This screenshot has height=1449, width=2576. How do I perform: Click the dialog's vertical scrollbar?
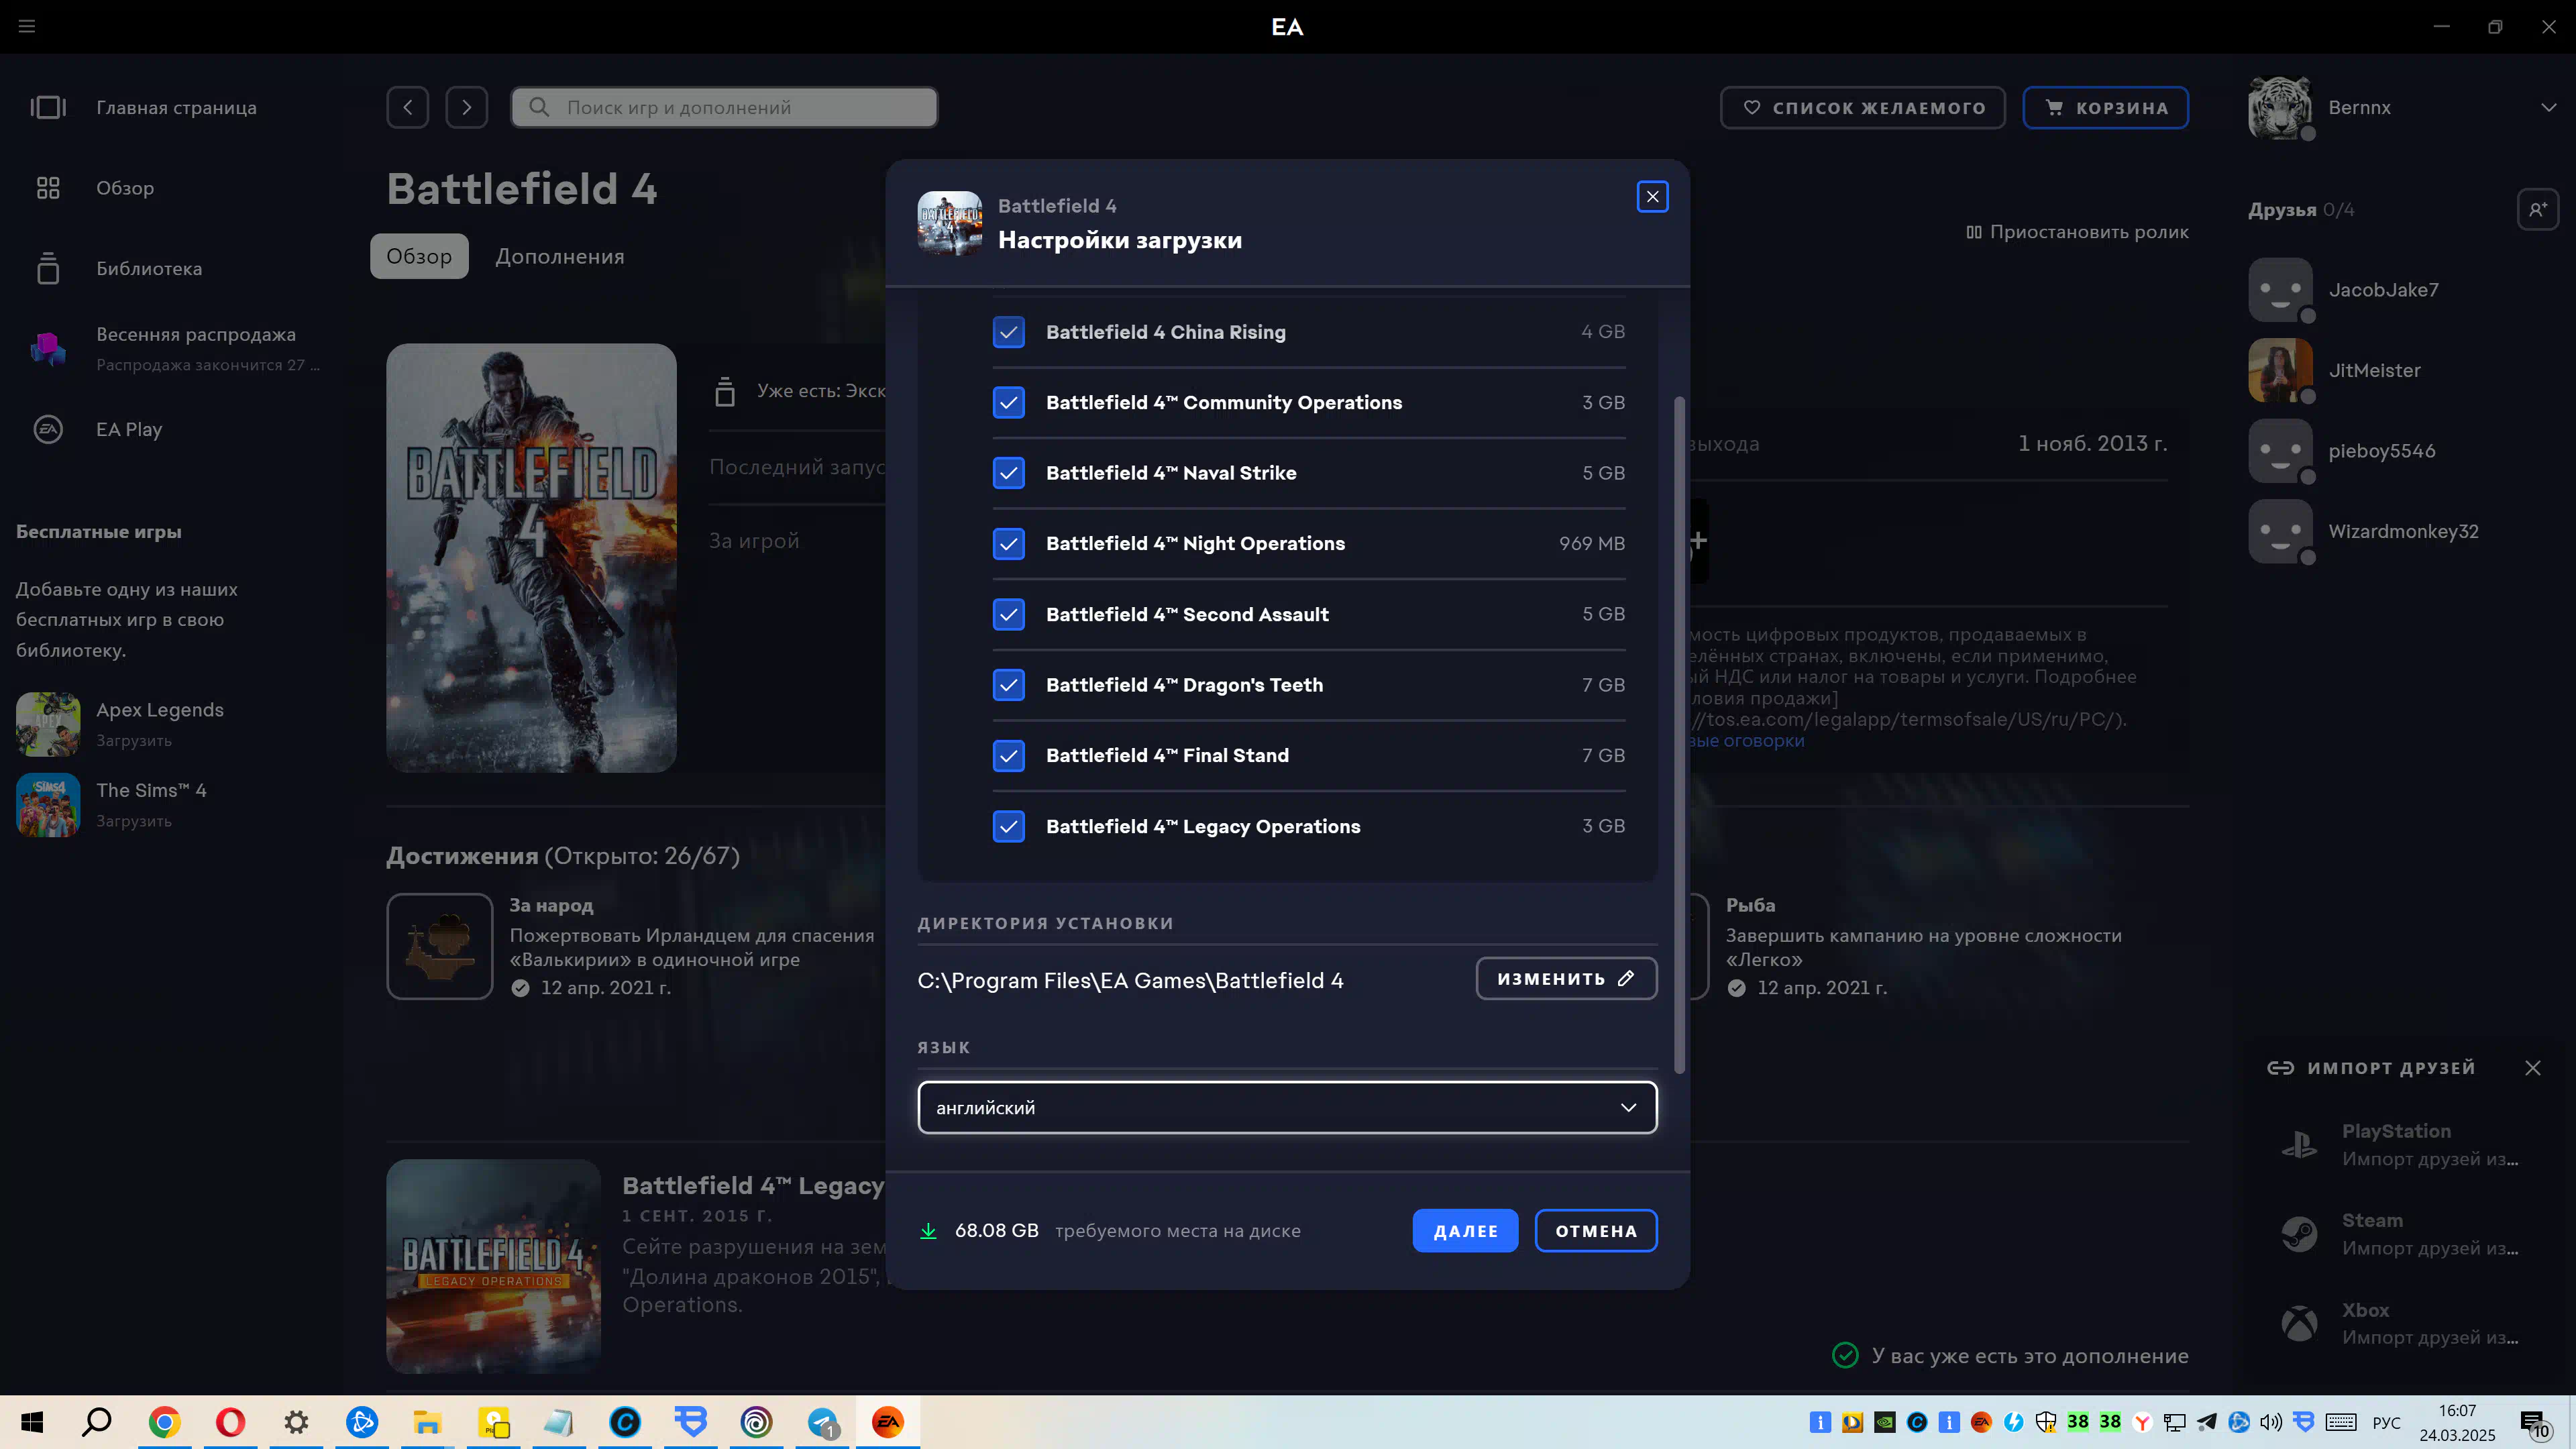(x=1679, y=735)
